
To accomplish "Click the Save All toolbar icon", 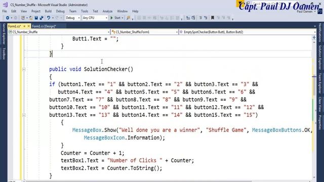I will [42, 18].
